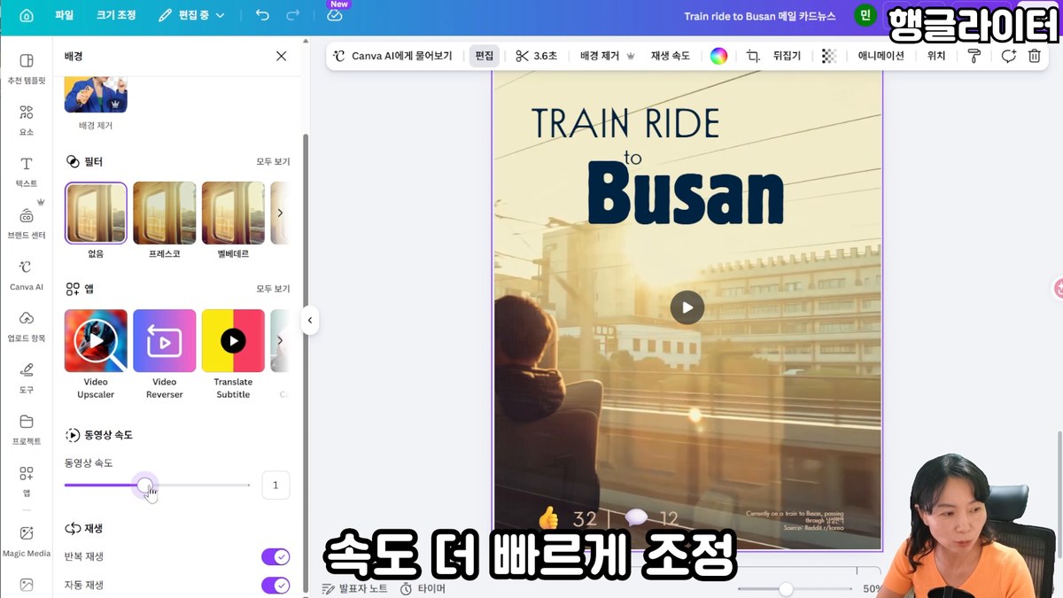Open the 도구 tools panel
This screenshot has height=598, width=1063.
point(27,377)
